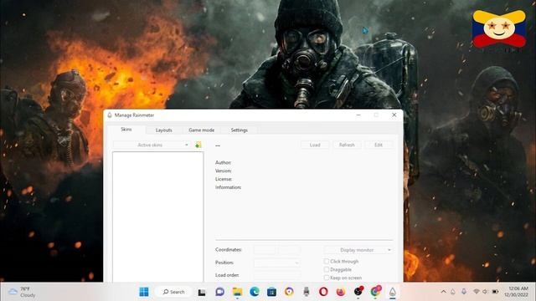Switch to the Skins tab
Viewport: 536px width, 301px height.
pyautogui.click(x=126, y=130)
